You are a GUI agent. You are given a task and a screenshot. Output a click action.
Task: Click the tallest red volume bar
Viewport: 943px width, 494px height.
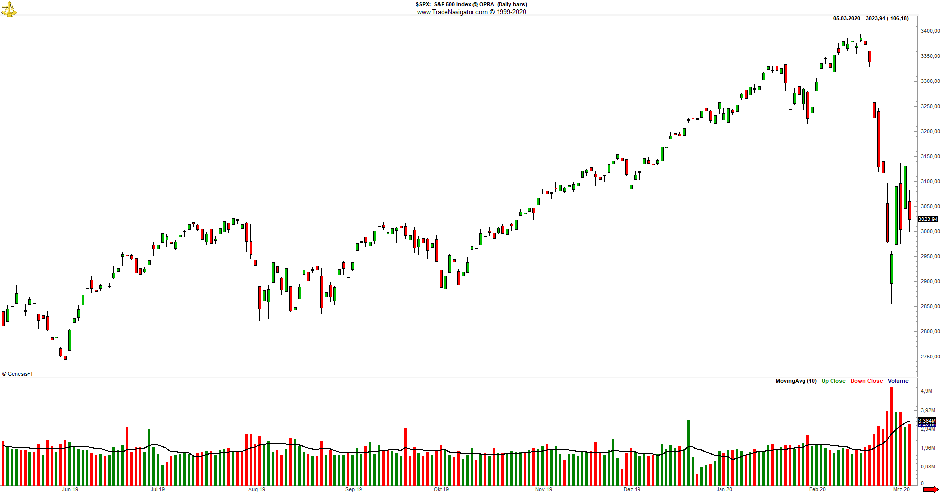coord(891,436)
